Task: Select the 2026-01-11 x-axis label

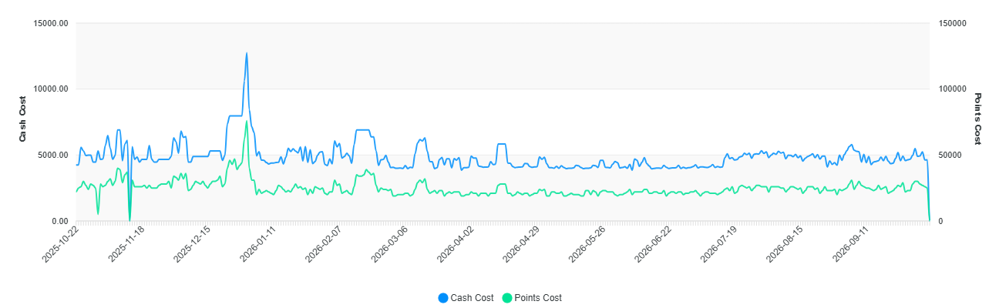Action: tap(260, 243)
